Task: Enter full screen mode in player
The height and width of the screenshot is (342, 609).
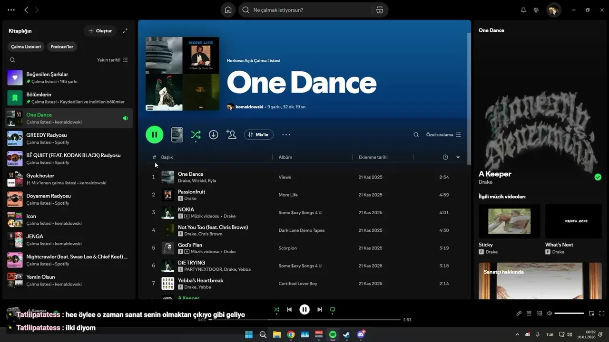Action: pos(602,313)
